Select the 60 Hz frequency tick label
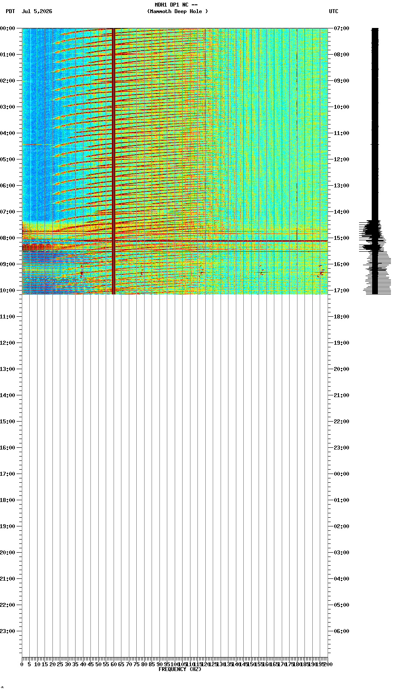 click(114, 664)
